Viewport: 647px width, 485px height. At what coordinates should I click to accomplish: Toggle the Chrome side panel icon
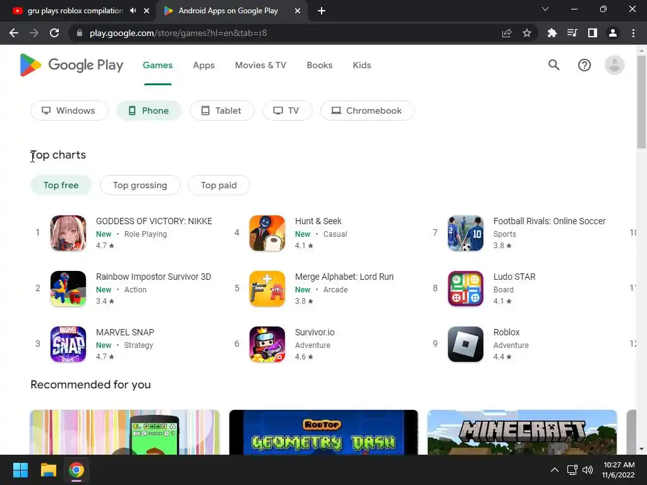click(x=593, y=33)
